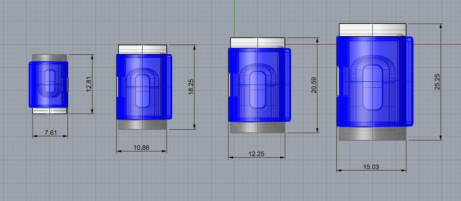
Task: Select the 20.59 height dimension text
Action: [x=314, y=85]
